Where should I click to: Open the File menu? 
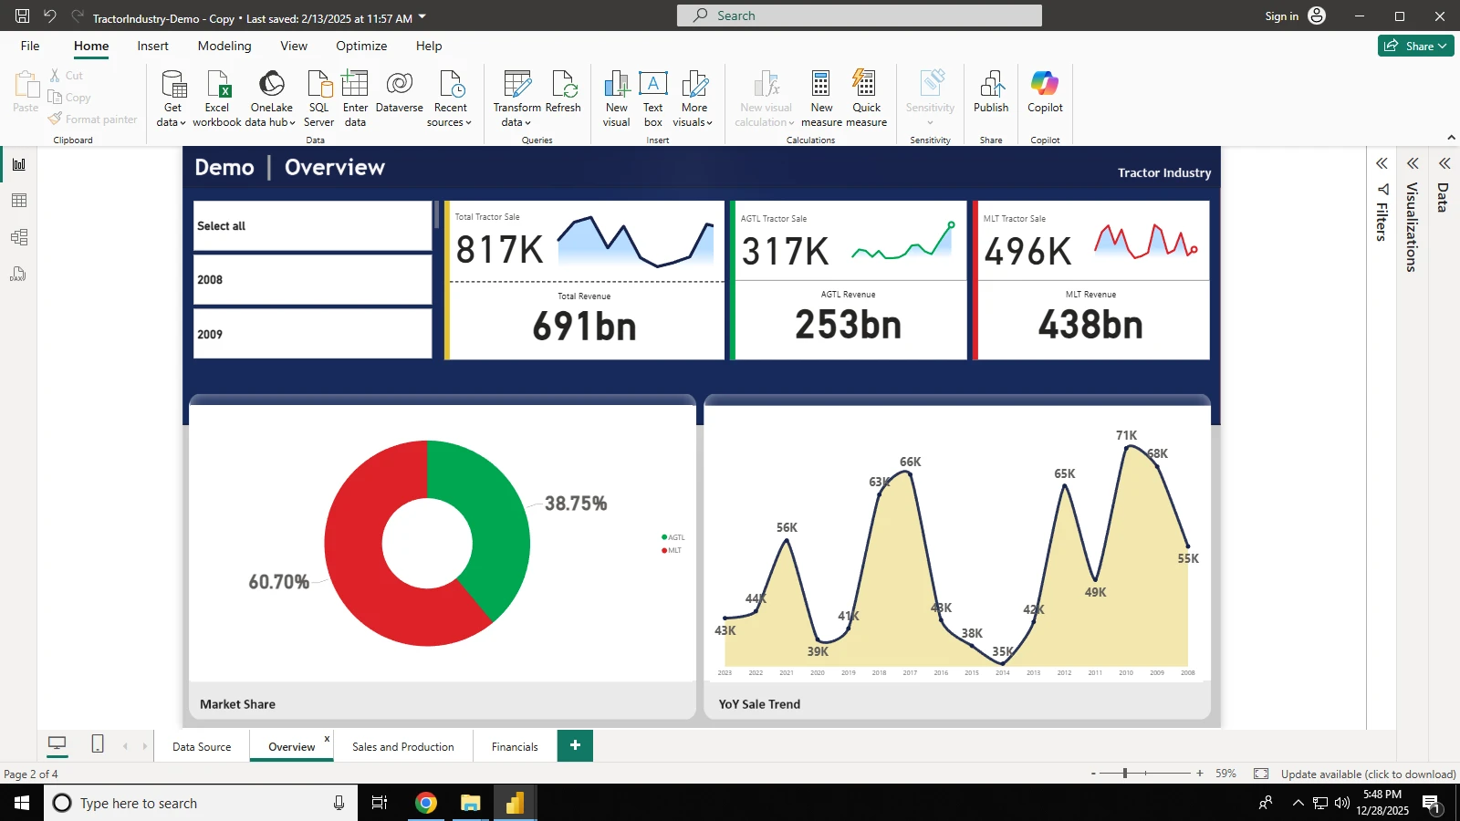tap(30, 46)
